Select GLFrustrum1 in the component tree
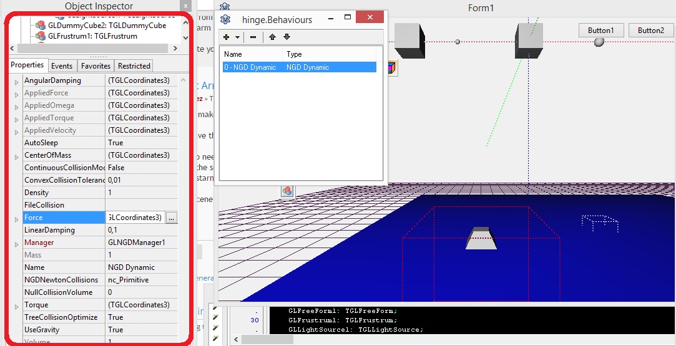The height and width of the screenshot is (346, 676). coord(92,36)
